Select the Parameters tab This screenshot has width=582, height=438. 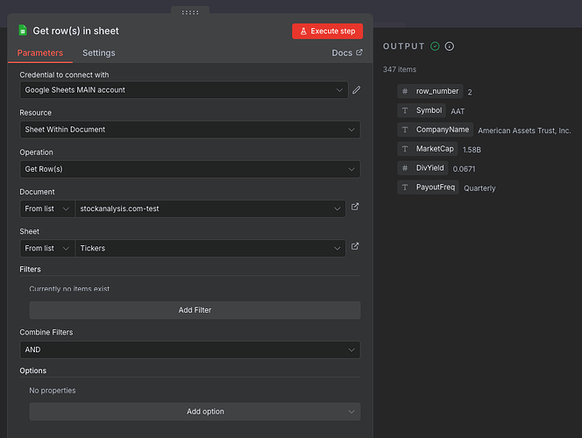[x=40, y=53]
